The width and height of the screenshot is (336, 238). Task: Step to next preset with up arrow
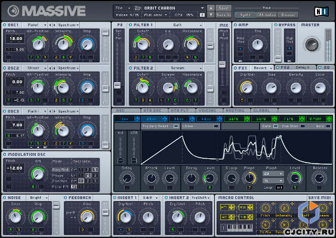click(211, 8)
